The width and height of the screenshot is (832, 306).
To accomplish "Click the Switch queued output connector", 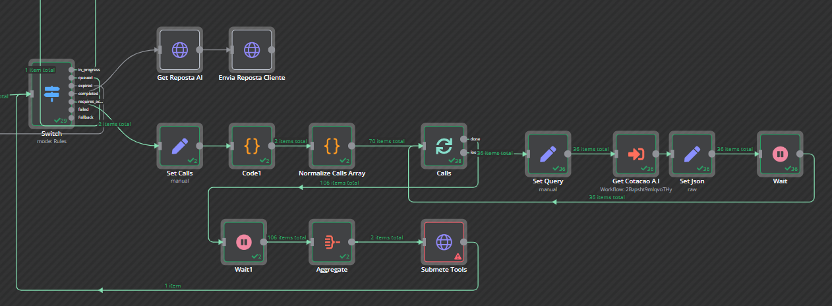I will (x=72, y=78).
